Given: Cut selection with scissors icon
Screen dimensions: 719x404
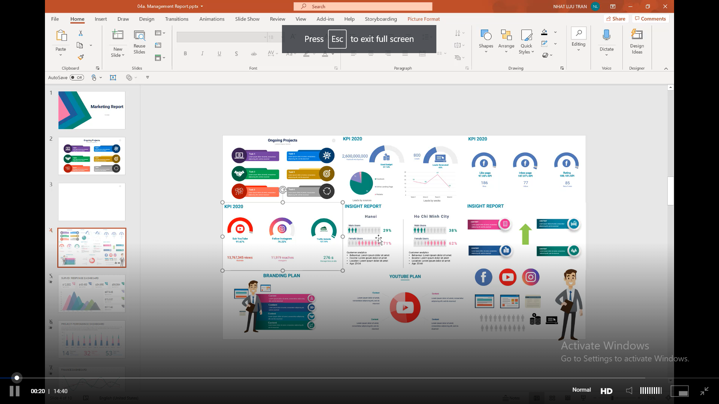Looking at the screenshot, I should point(81,33).
